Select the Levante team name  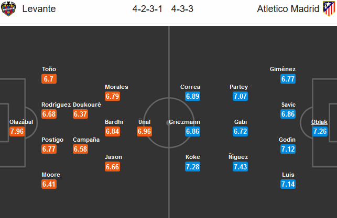point(38,9)
